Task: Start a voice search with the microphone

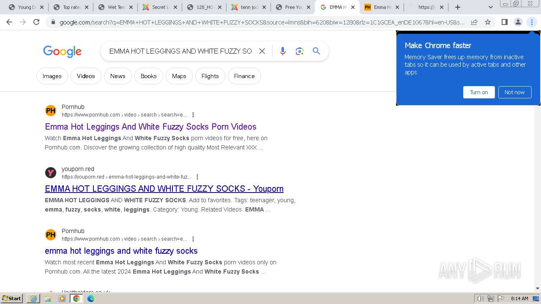Action: pyautogui.click(x=283, y=51)
